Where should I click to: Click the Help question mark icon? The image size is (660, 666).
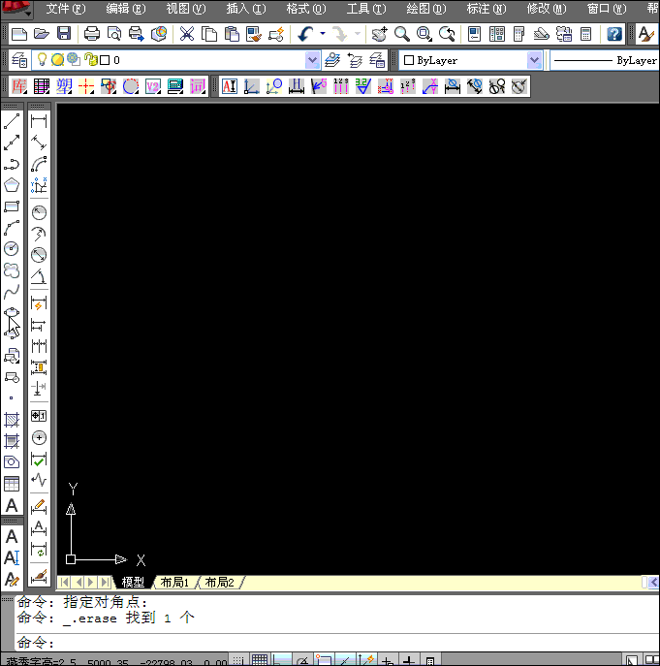[614, 34]
